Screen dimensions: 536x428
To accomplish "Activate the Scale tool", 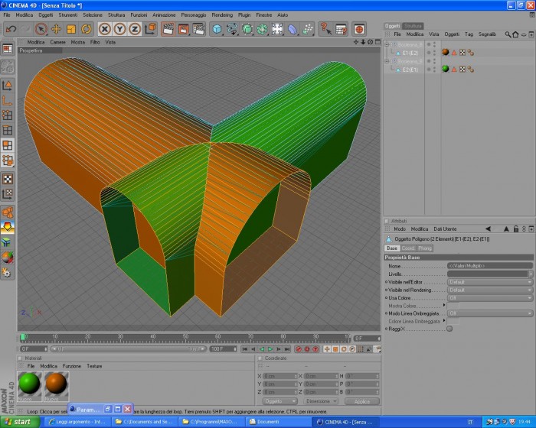I will 71,29.
